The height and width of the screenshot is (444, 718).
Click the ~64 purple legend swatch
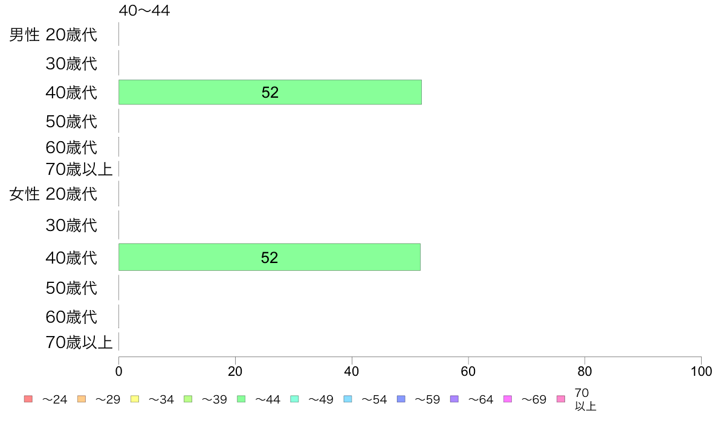454,399
